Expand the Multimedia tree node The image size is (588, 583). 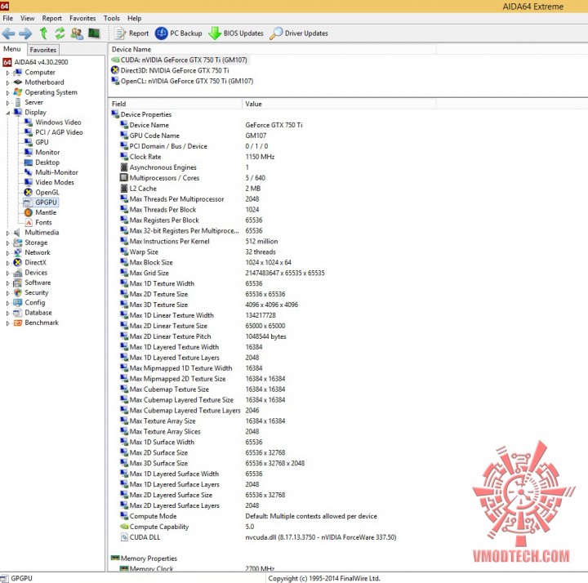7,233
